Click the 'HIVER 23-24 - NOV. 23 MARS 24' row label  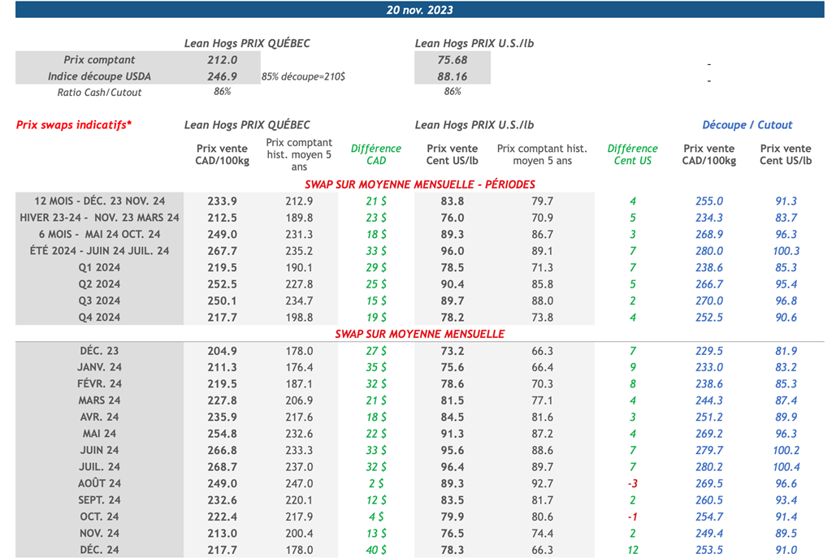click(x=99, y=218)
